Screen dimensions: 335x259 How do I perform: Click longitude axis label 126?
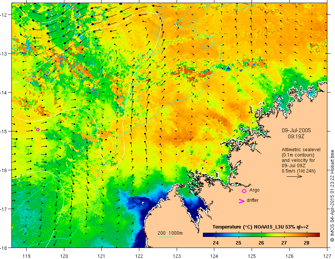[289, 256]
